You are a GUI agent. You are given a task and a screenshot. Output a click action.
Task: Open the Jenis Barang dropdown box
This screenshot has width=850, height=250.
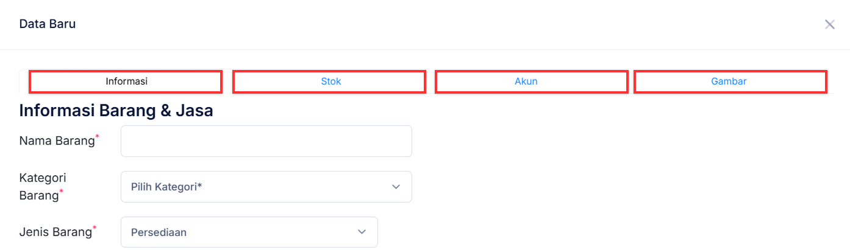249,232
